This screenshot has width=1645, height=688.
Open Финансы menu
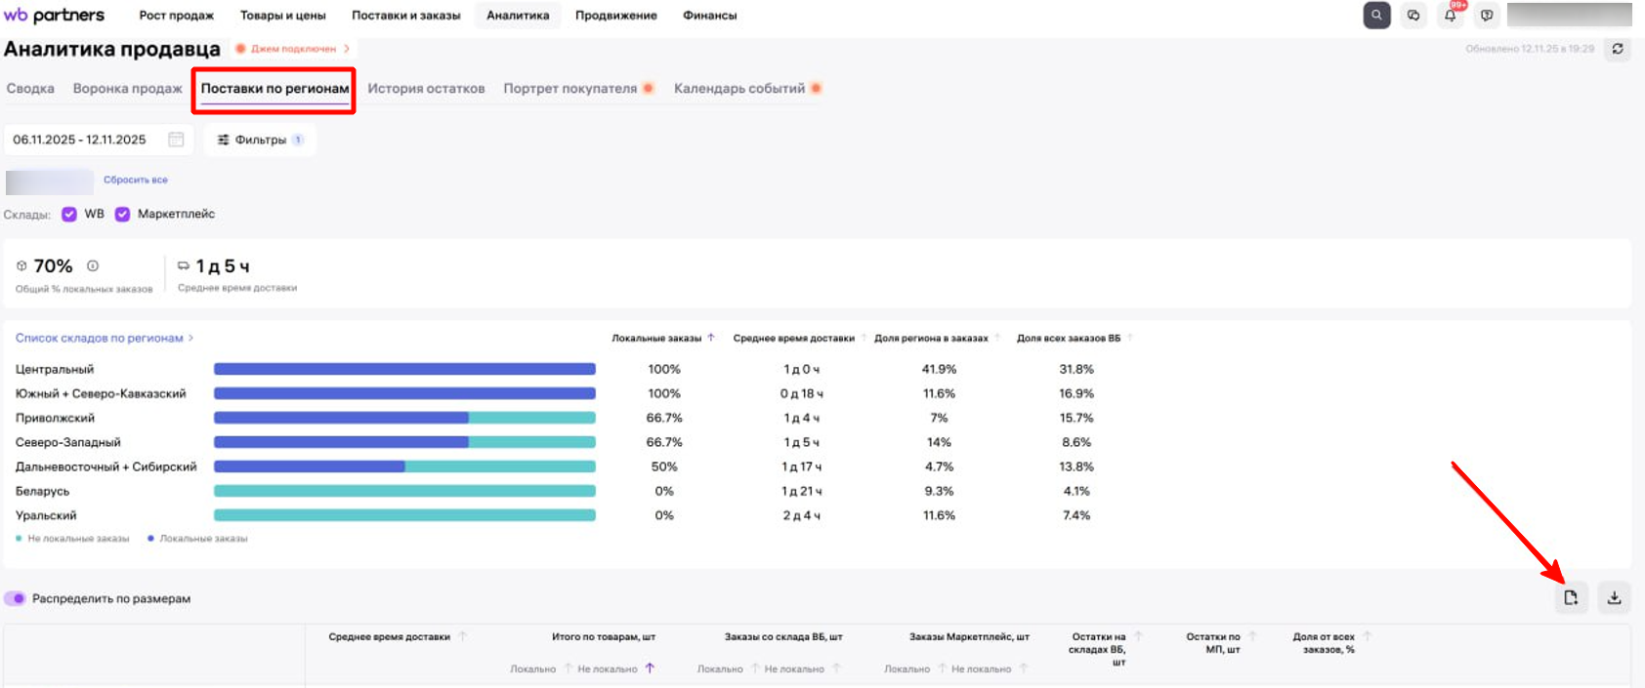[709, 15]
